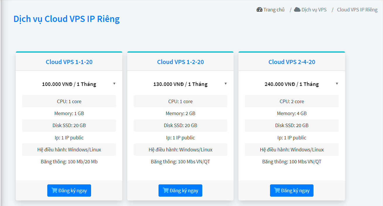This screenshot has width=383, height=206.
Task: Click the Memory: 1 GB specification row
Action: 69,113
